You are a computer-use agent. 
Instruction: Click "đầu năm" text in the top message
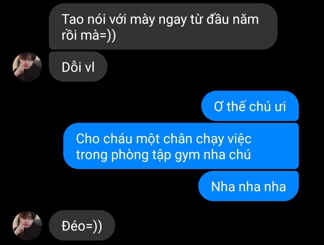pyautogui.click(x=233, y=19)
